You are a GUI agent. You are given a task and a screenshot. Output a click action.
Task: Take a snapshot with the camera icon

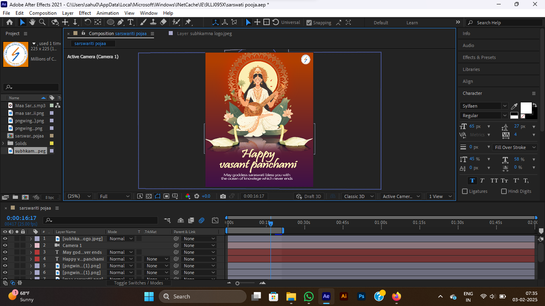tap(223, 196)
